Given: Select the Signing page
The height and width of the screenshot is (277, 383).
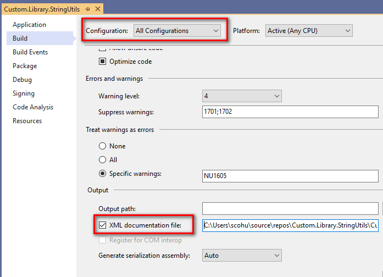Looking at the screenshot, I should click(24, 93).
